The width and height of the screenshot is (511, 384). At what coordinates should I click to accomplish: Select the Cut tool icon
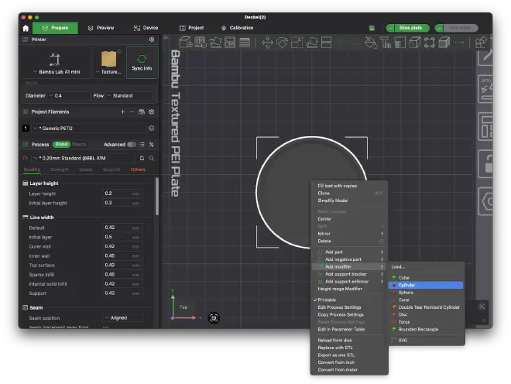(326, 43)
